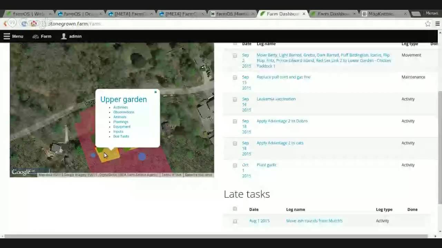Screen dimensions: 442x248
Task: Open the Chrome three-line settings menu
Action: [438, 24]
